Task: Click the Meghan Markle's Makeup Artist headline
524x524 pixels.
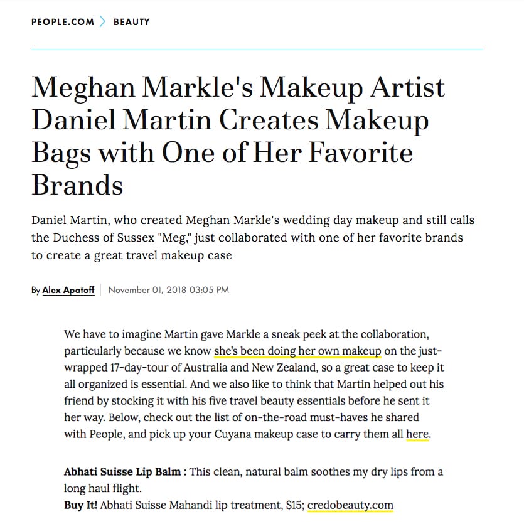Action: point(238,136)
